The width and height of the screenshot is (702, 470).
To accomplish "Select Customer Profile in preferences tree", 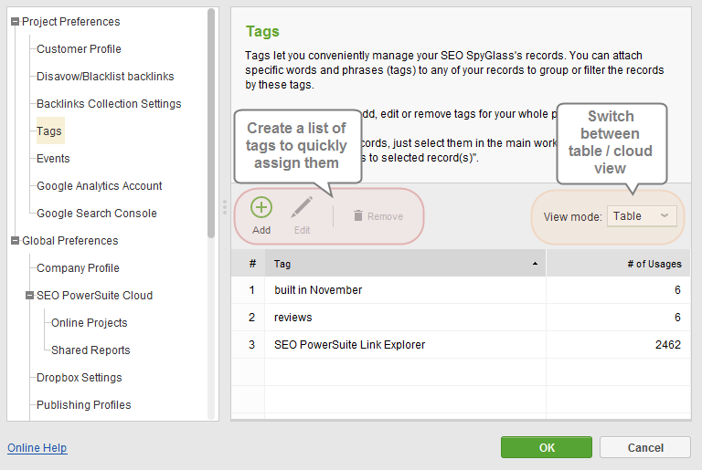I will pos(79,49).
